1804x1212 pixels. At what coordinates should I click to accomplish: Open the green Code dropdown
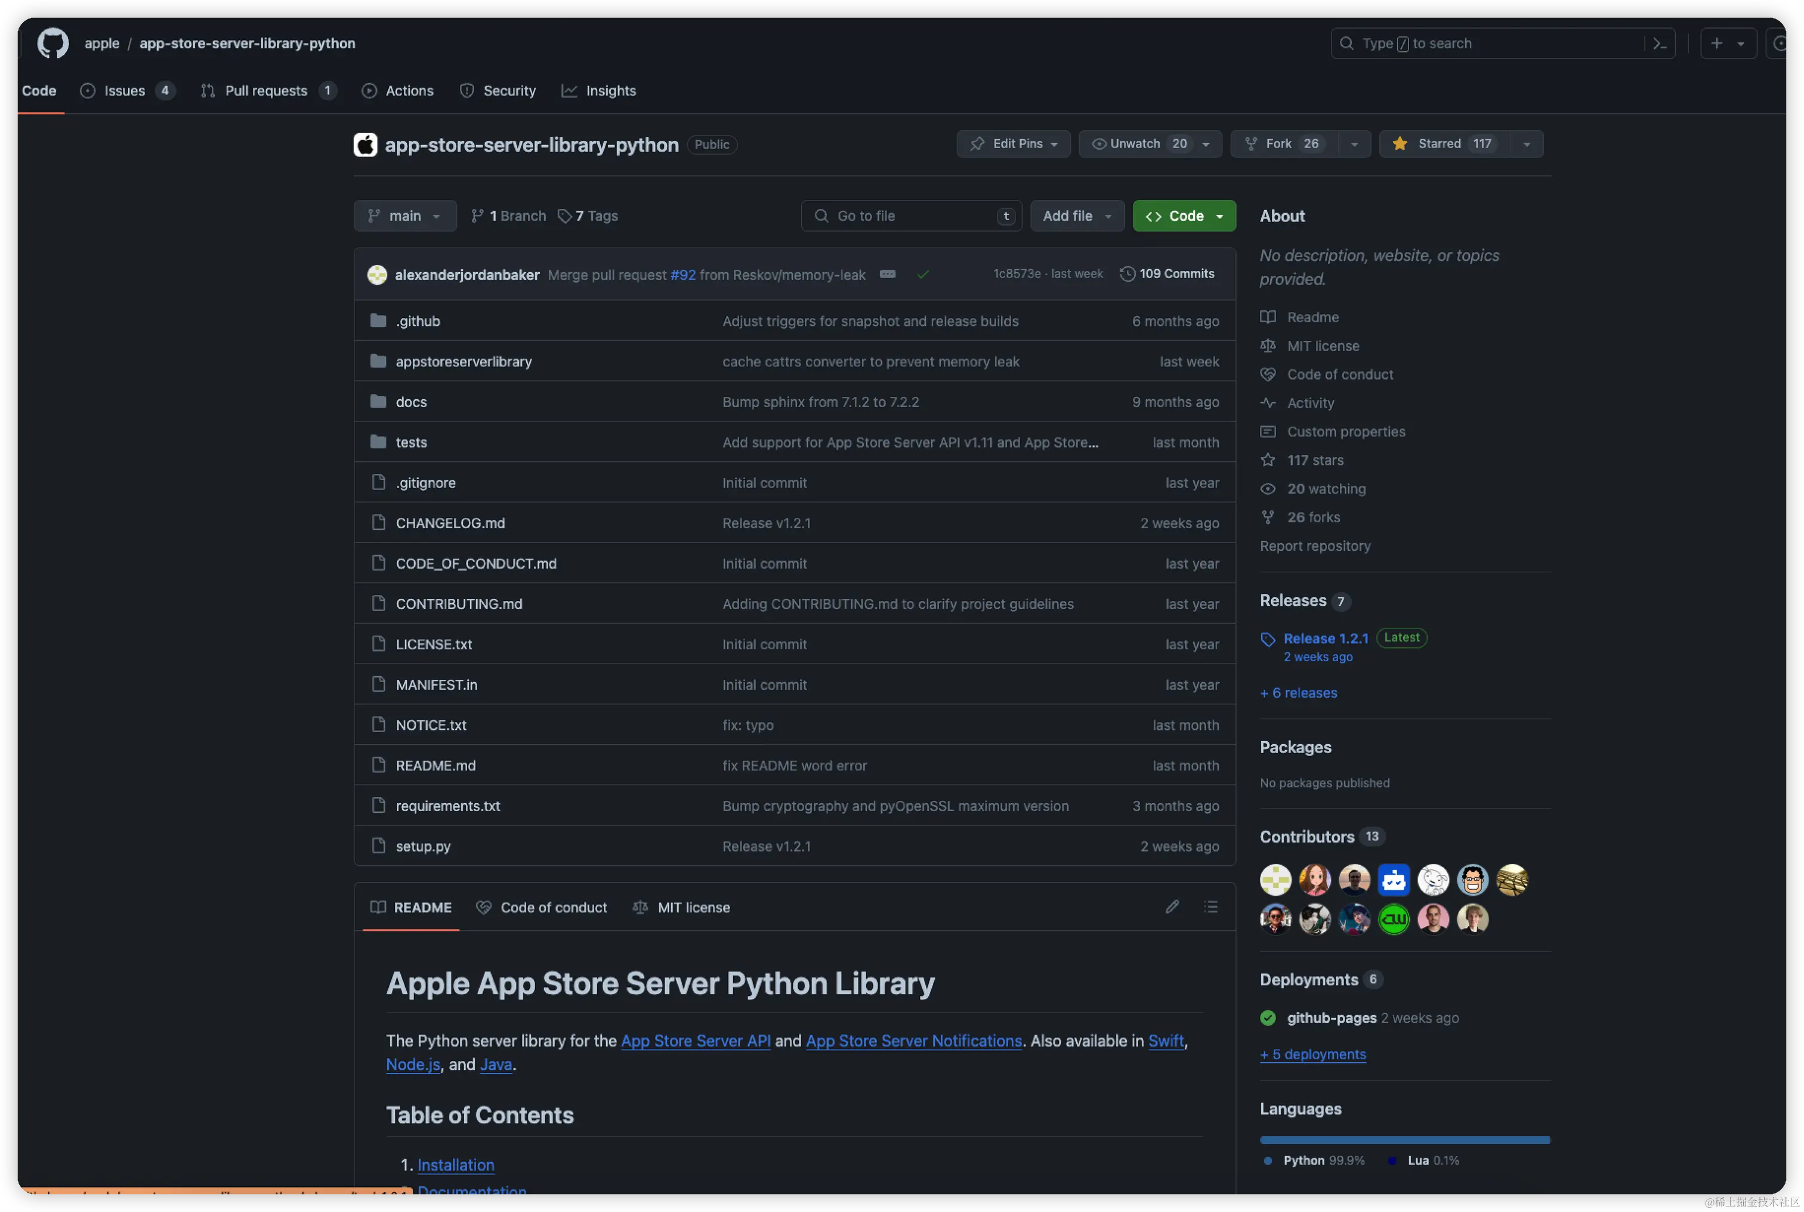click(x=1184, y=215)
